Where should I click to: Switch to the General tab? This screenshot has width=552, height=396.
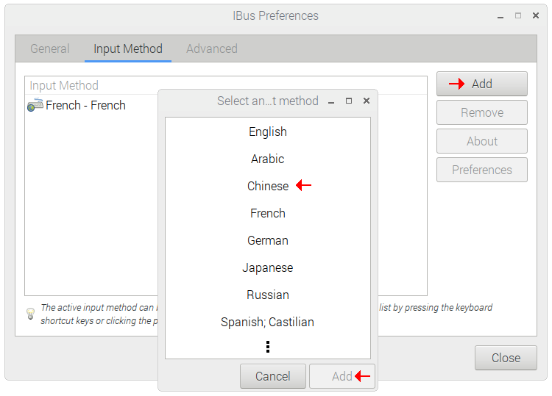click(49, 48)
